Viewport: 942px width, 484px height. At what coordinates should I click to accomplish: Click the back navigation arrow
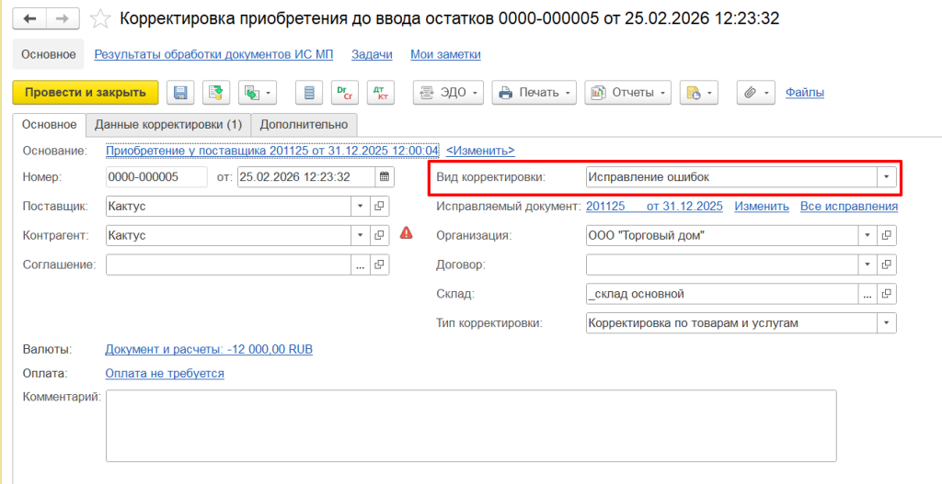pos(30,18)
